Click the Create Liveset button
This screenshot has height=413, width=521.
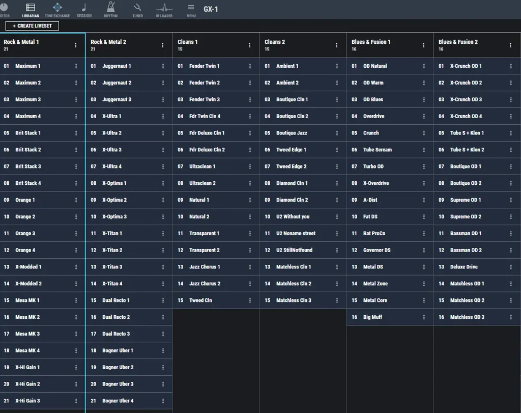pyautogui.click(x=32, y=26)
